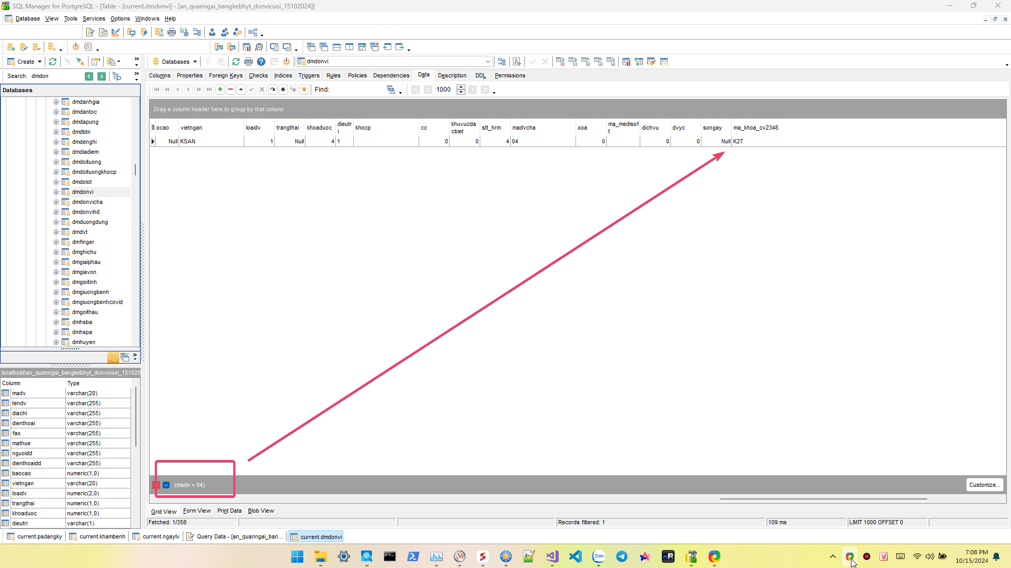This screenshot has width=1011, height=568.
Task: Launch Visual Studio Code from taskbar
Action: (576, 556)
